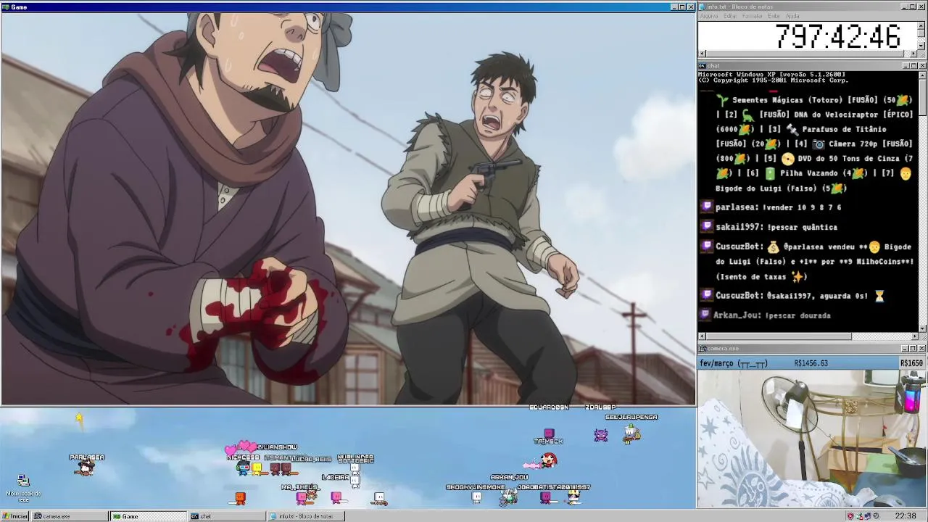Open Exibir menu in Bloco de notas
The image size is (928, 522).
(x=774, y=16)
